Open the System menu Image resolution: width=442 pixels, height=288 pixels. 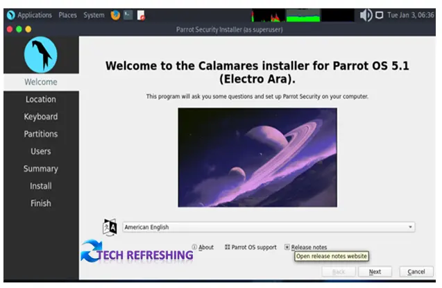[x=94, y=15]
